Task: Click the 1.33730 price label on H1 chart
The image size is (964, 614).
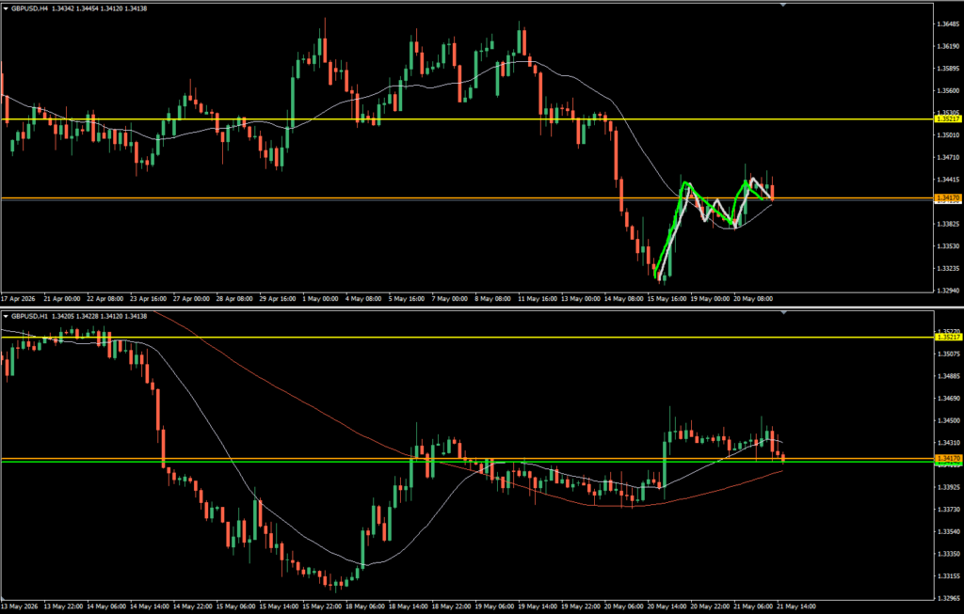Action: coord(948,509)
